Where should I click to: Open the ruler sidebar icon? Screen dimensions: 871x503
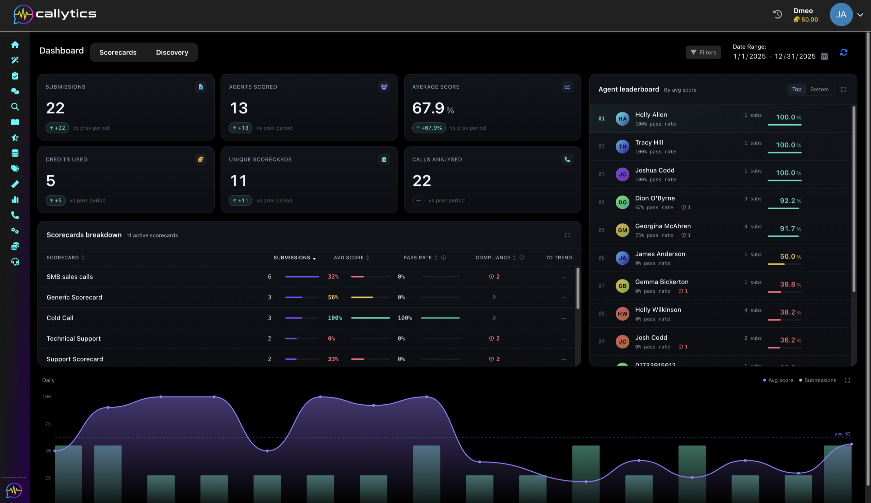[15, 184]
